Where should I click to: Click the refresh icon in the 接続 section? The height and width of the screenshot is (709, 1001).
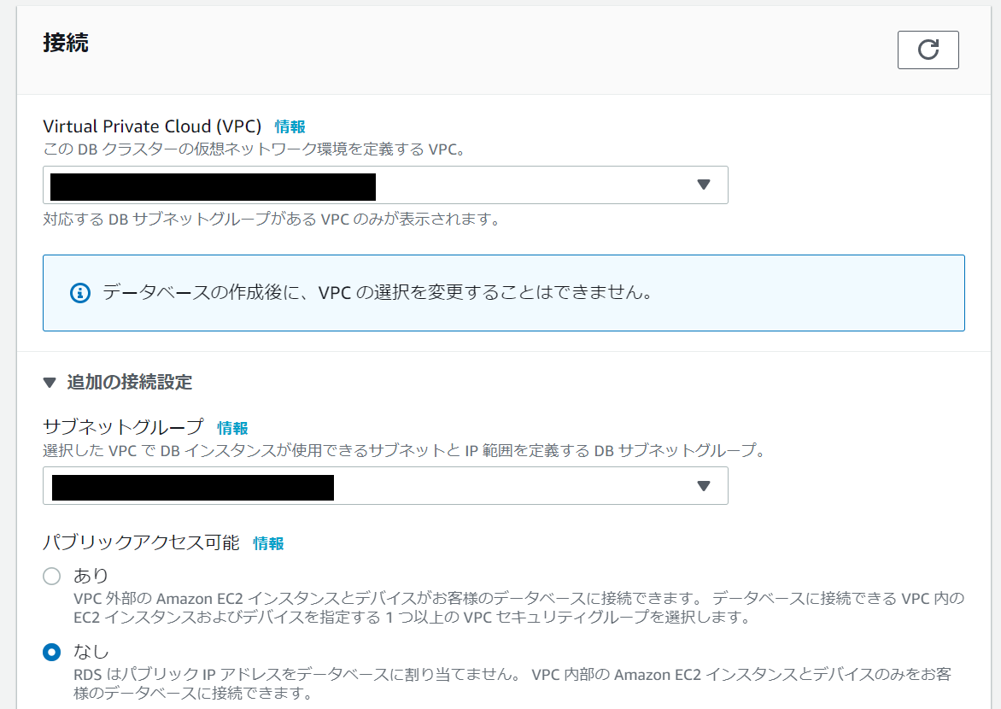pyautogui.click(x=928, y=50)
